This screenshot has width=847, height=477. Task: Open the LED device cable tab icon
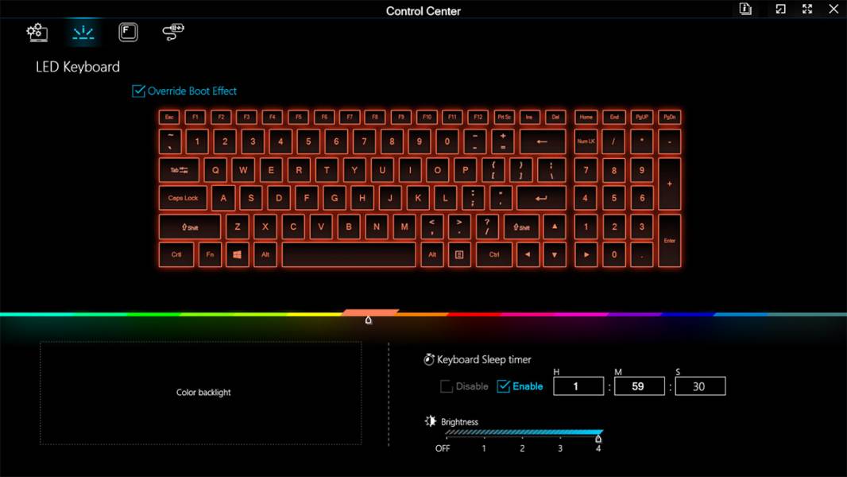(173, 33)
